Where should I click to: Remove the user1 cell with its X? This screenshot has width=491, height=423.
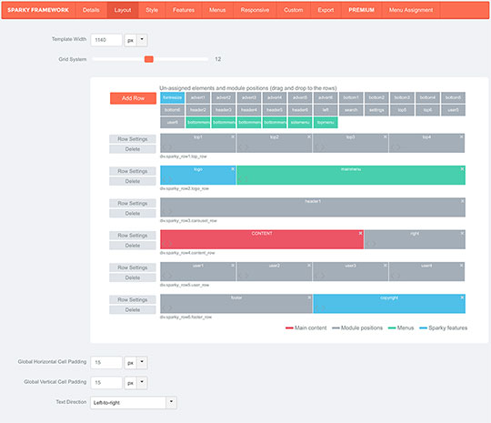coord(233,266)
